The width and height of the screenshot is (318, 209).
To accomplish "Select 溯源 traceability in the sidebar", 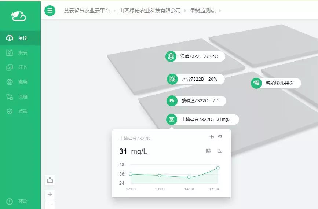I will 17,82.
